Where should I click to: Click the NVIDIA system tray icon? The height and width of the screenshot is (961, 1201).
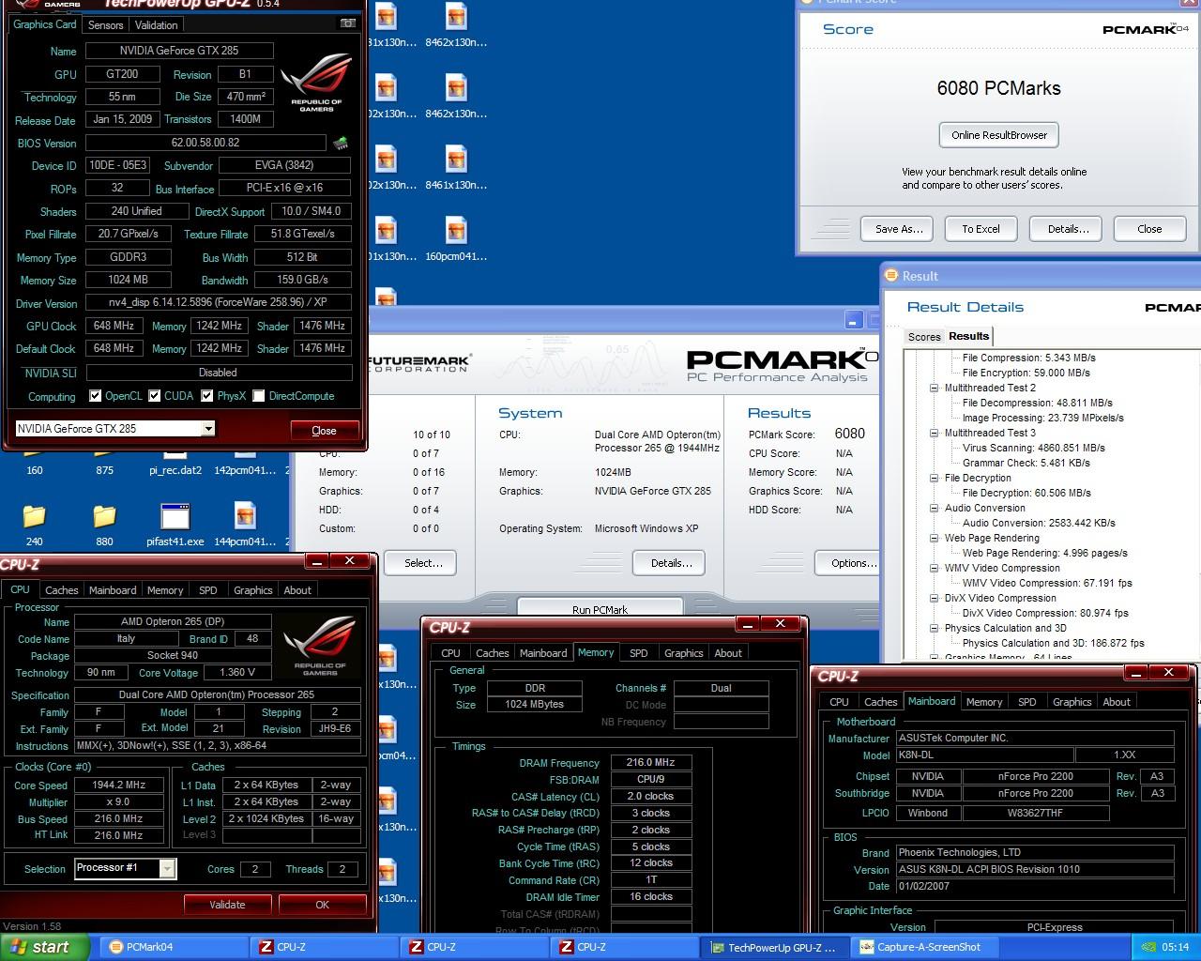(x=1148, y=947)
